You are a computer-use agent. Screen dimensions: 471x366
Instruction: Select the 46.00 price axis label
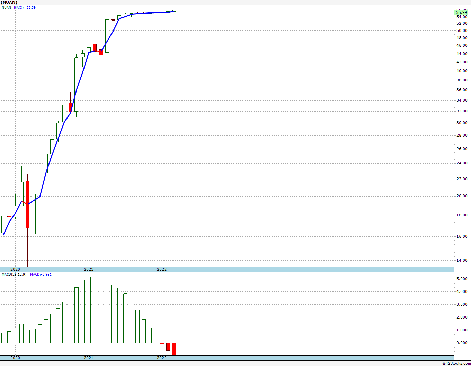pyautogui.click(x=462, y=45)
